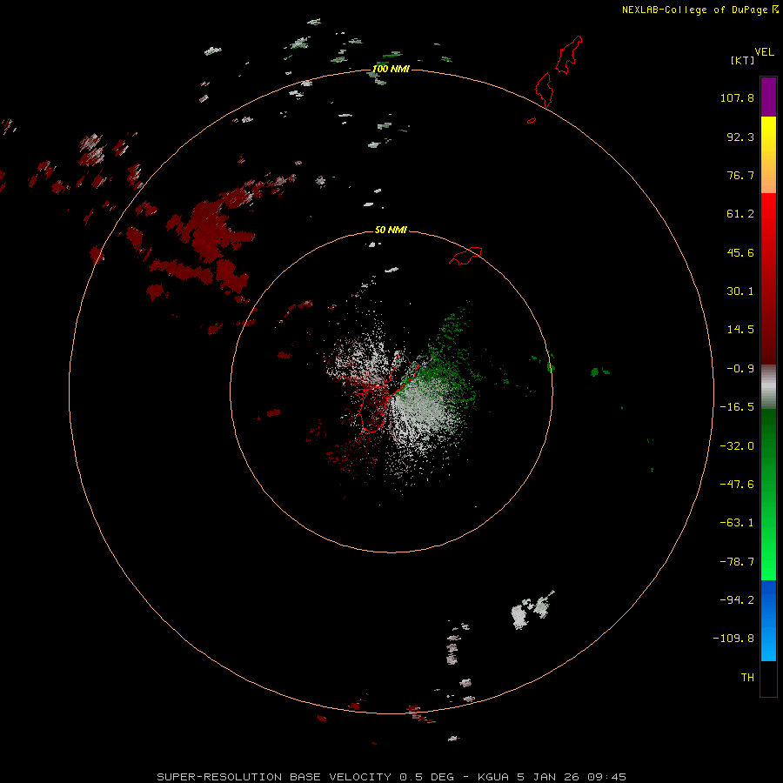
Task: Click the 61.2 legend value
Action: (x=740, y=214)
